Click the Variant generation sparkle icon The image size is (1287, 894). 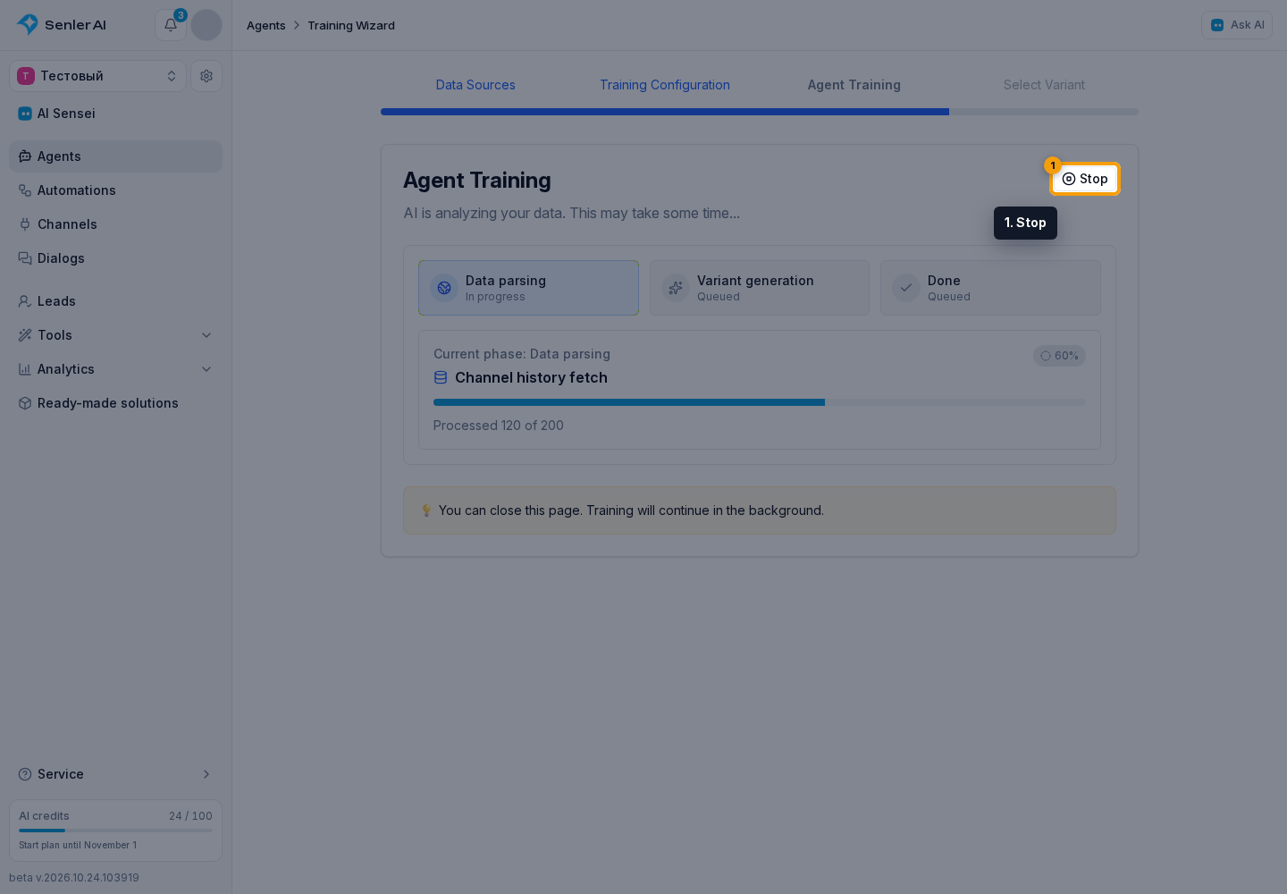tap(676, 288)
